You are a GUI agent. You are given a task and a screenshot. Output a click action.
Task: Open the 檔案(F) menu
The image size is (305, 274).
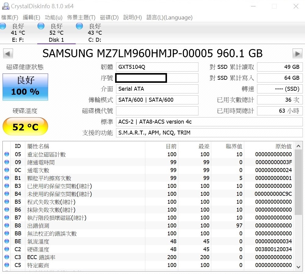point(10,17)
